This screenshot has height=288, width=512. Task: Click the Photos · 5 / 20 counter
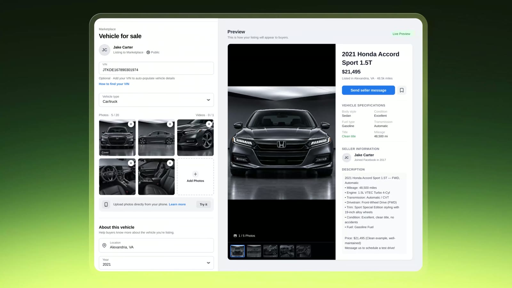click(x=109, y=115)
